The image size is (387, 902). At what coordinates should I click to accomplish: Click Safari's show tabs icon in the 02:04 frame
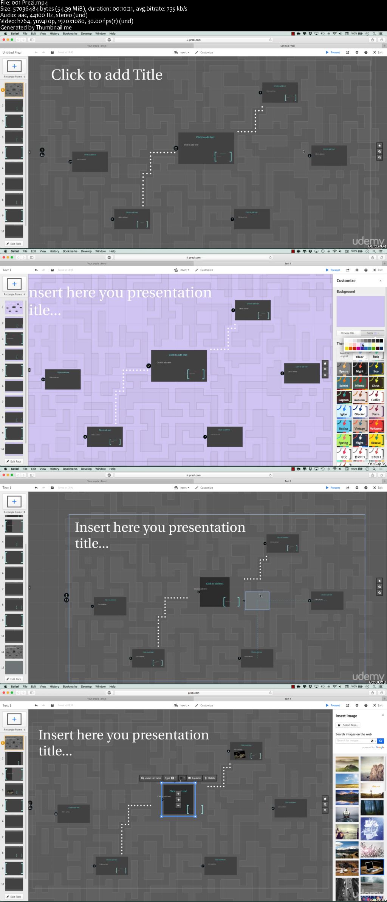tap(381, 40)
